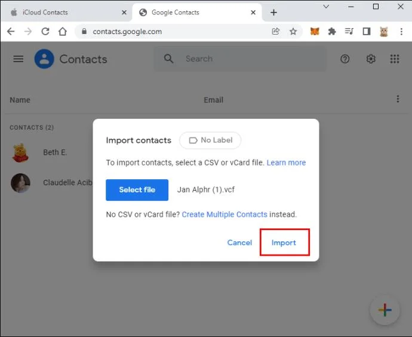Click the Email column header
Screen dimensions: 412x337
coord(213,100)
